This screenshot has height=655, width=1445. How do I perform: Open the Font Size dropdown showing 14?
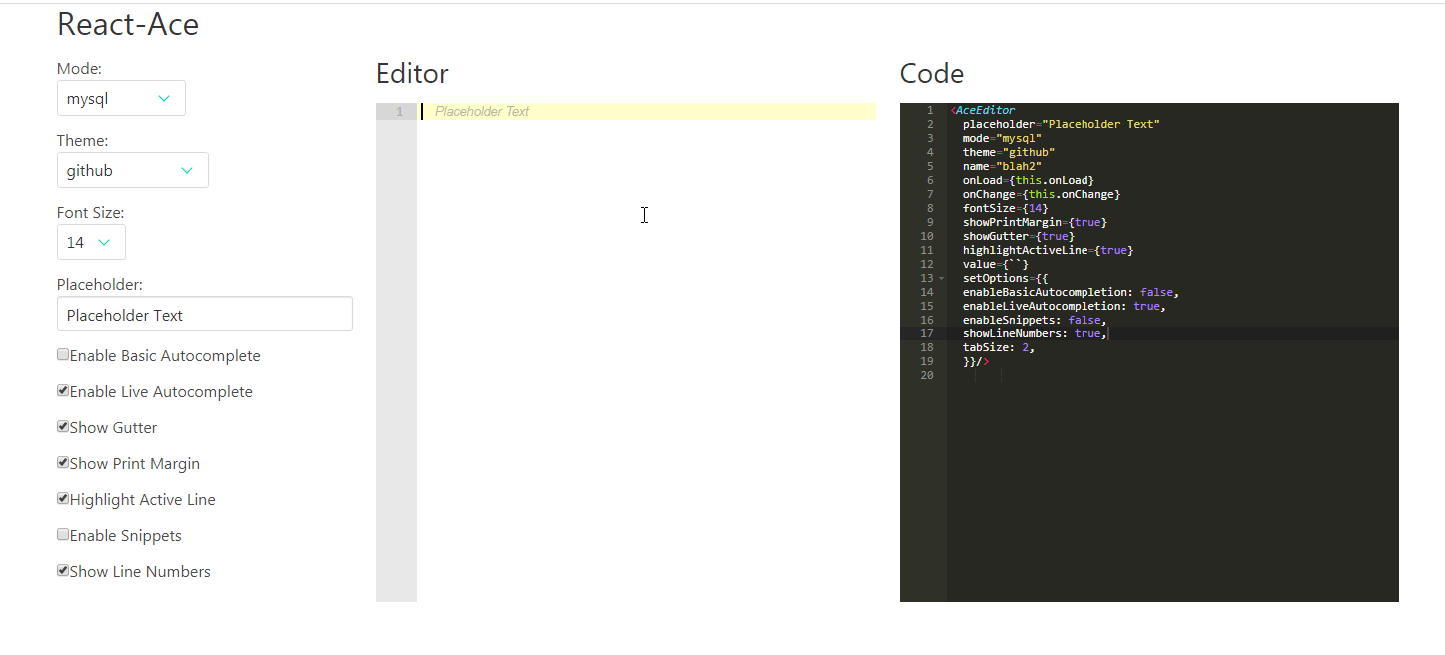[x=91, y=242]
